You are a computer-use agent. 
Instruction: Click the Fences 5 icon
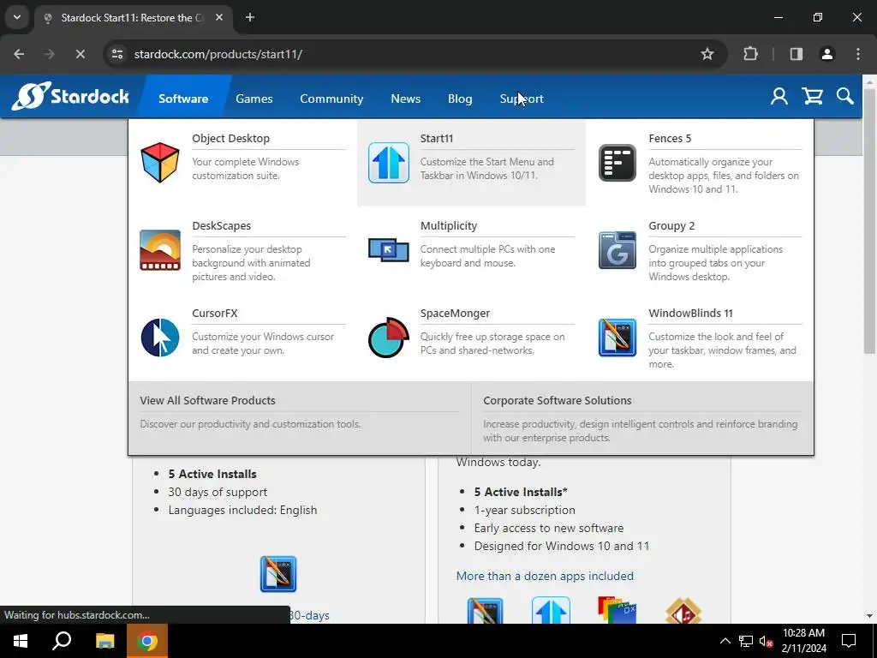617,163
